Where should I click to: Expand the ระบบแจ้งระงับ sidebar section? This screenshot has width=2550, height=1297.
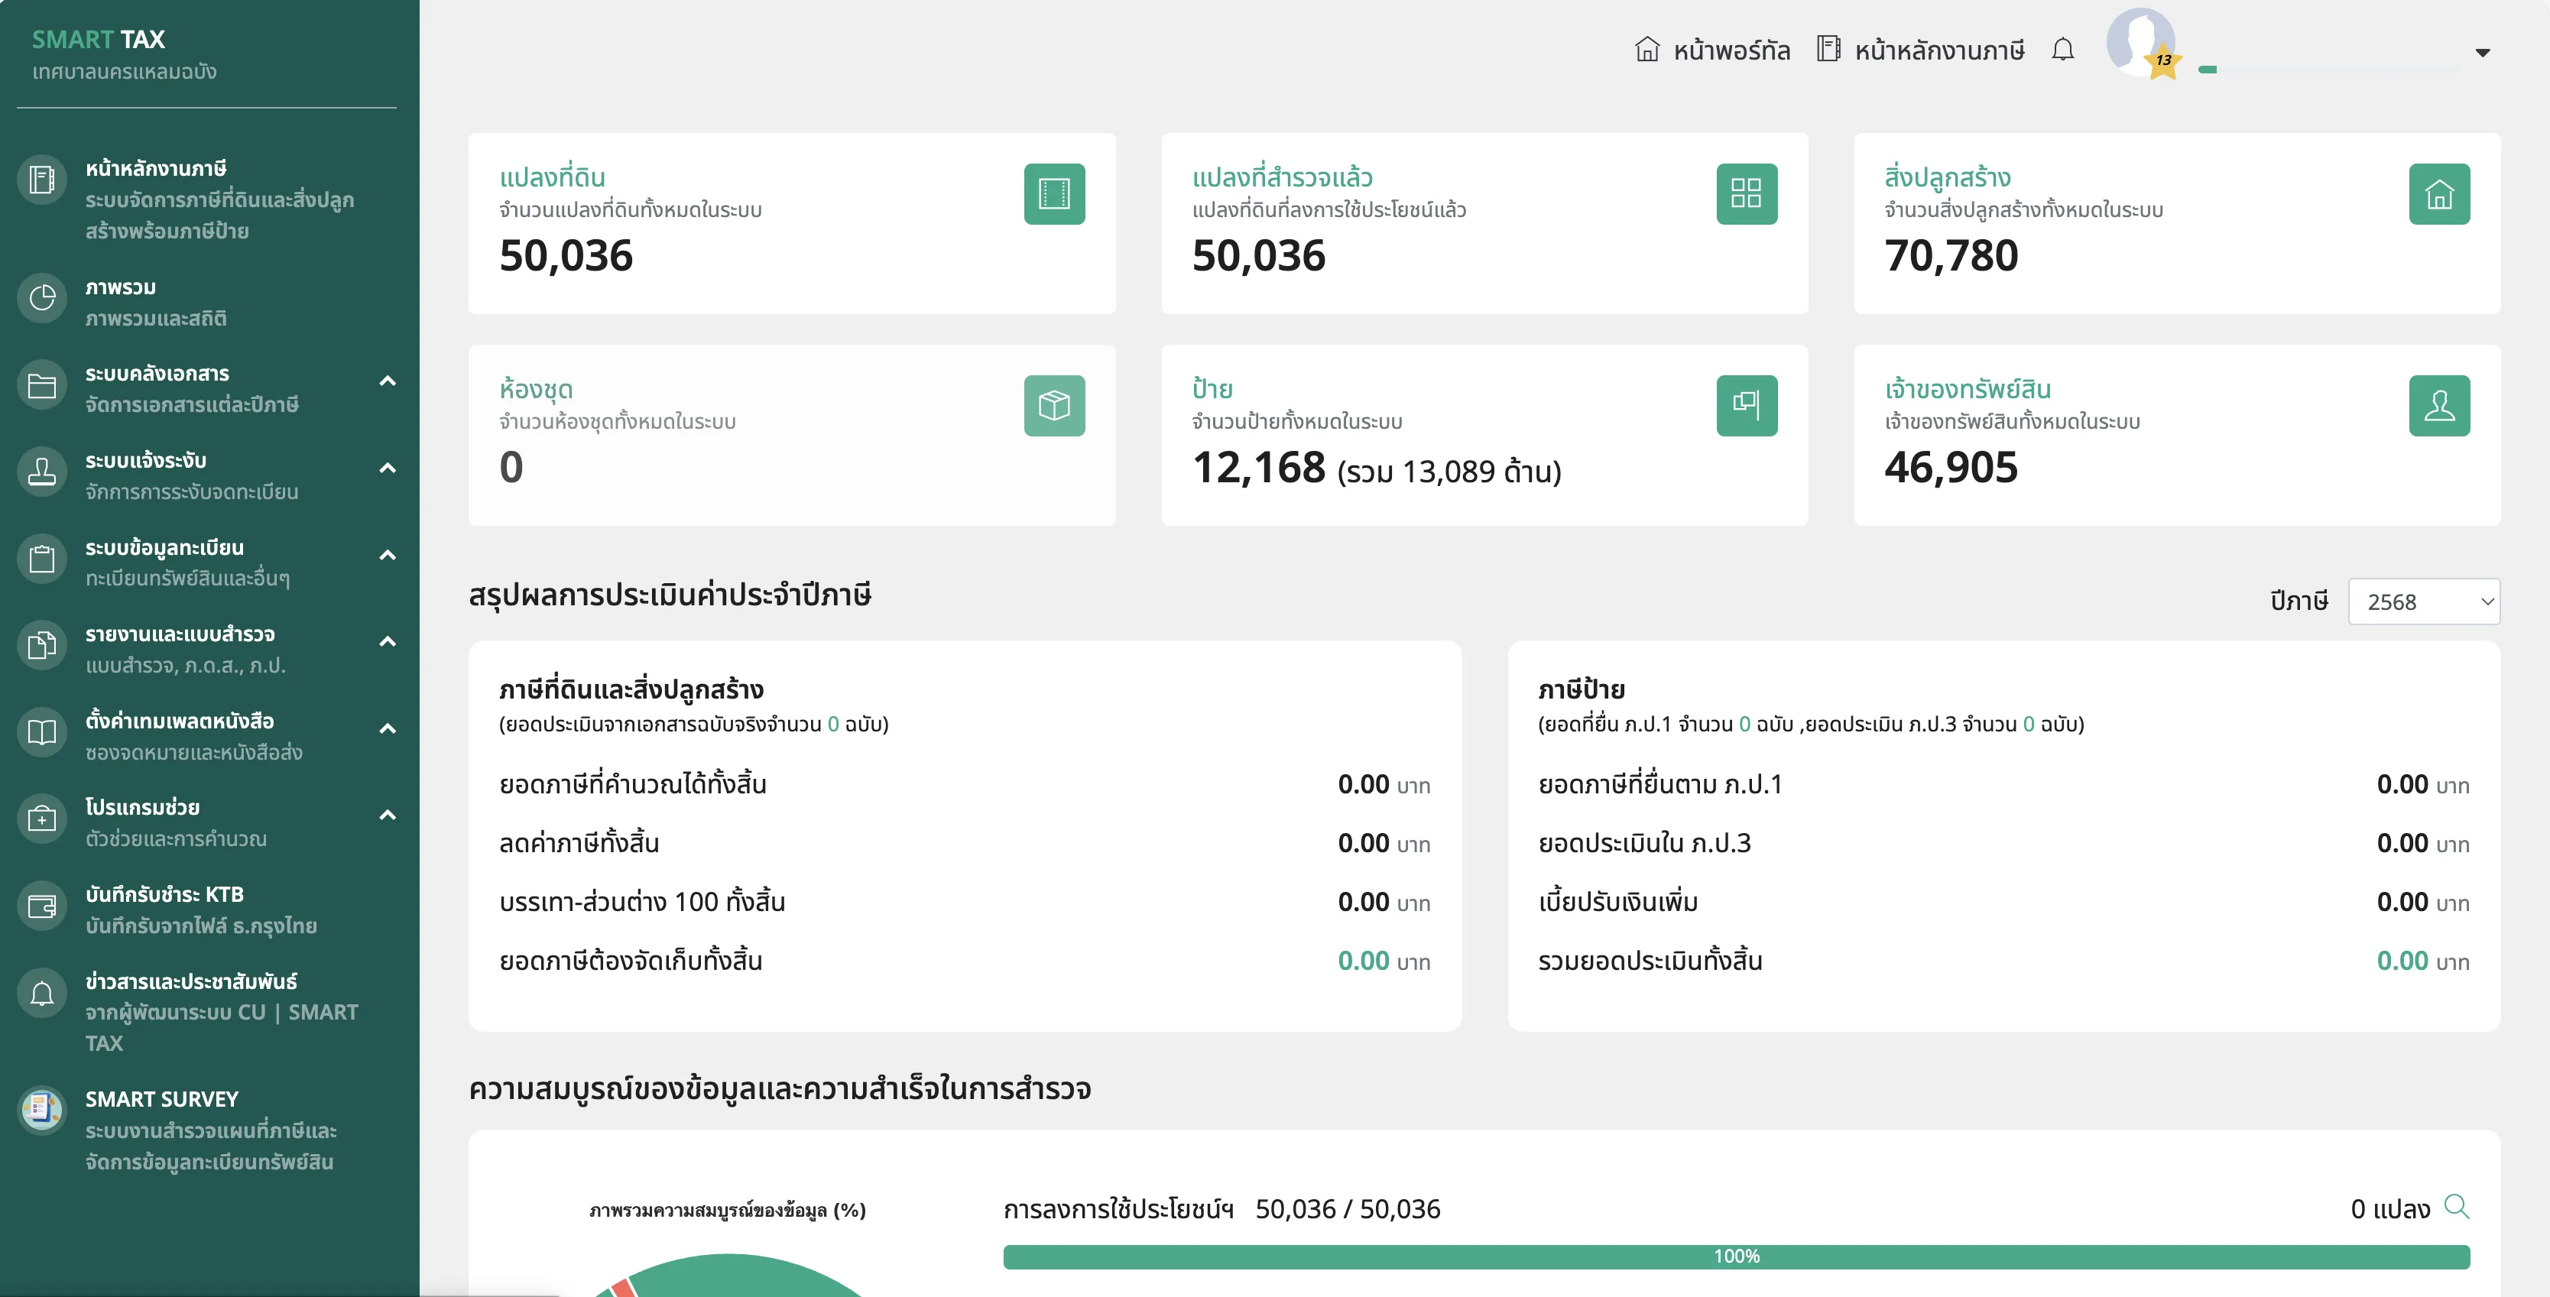point(388,469)
